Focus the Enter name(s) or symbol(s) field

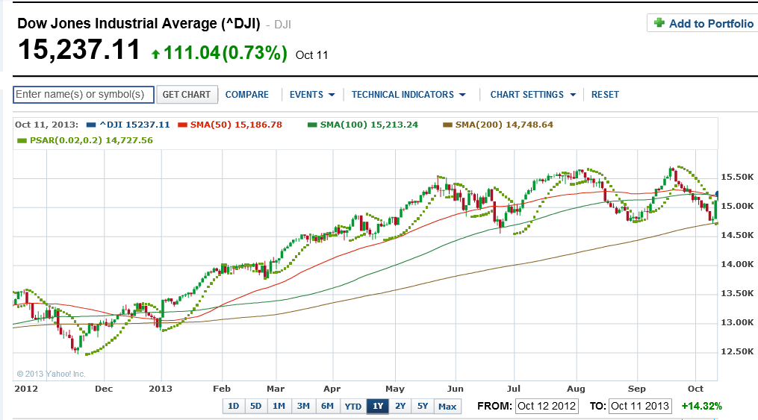83,95
